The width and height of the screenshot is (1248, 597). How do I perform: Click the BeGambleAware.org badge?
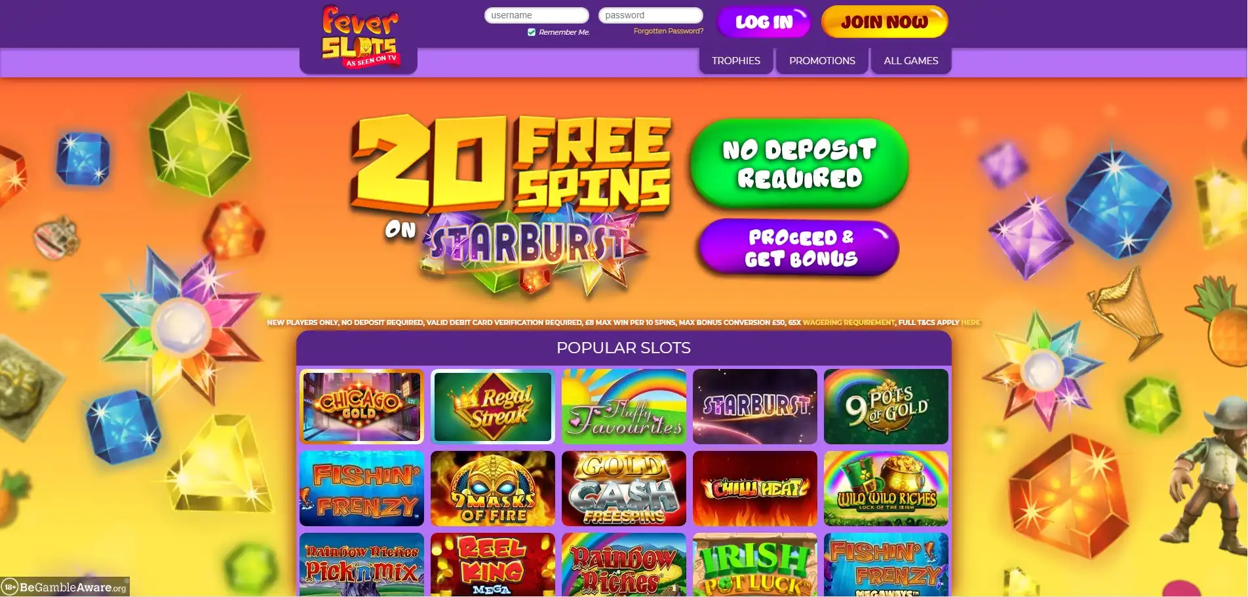pyautogui.click(x=65, y=587)
